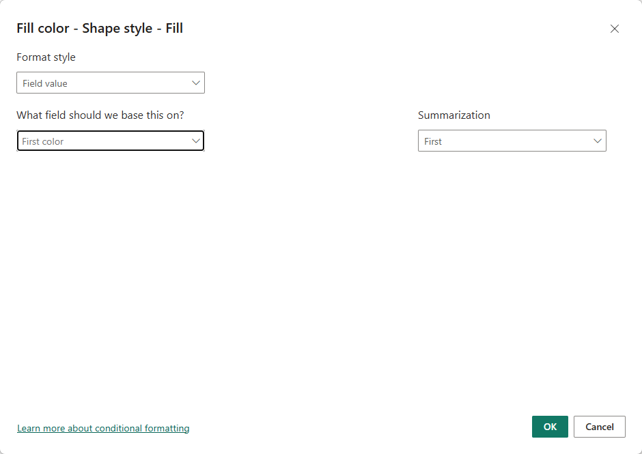The image size is (642, 454).
Task: Click 'conditional formatting' words in the help link
Action: (x=142, y=428)
